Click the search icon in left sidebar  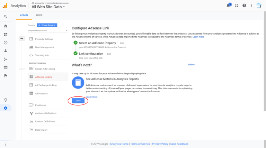point(6,16)
